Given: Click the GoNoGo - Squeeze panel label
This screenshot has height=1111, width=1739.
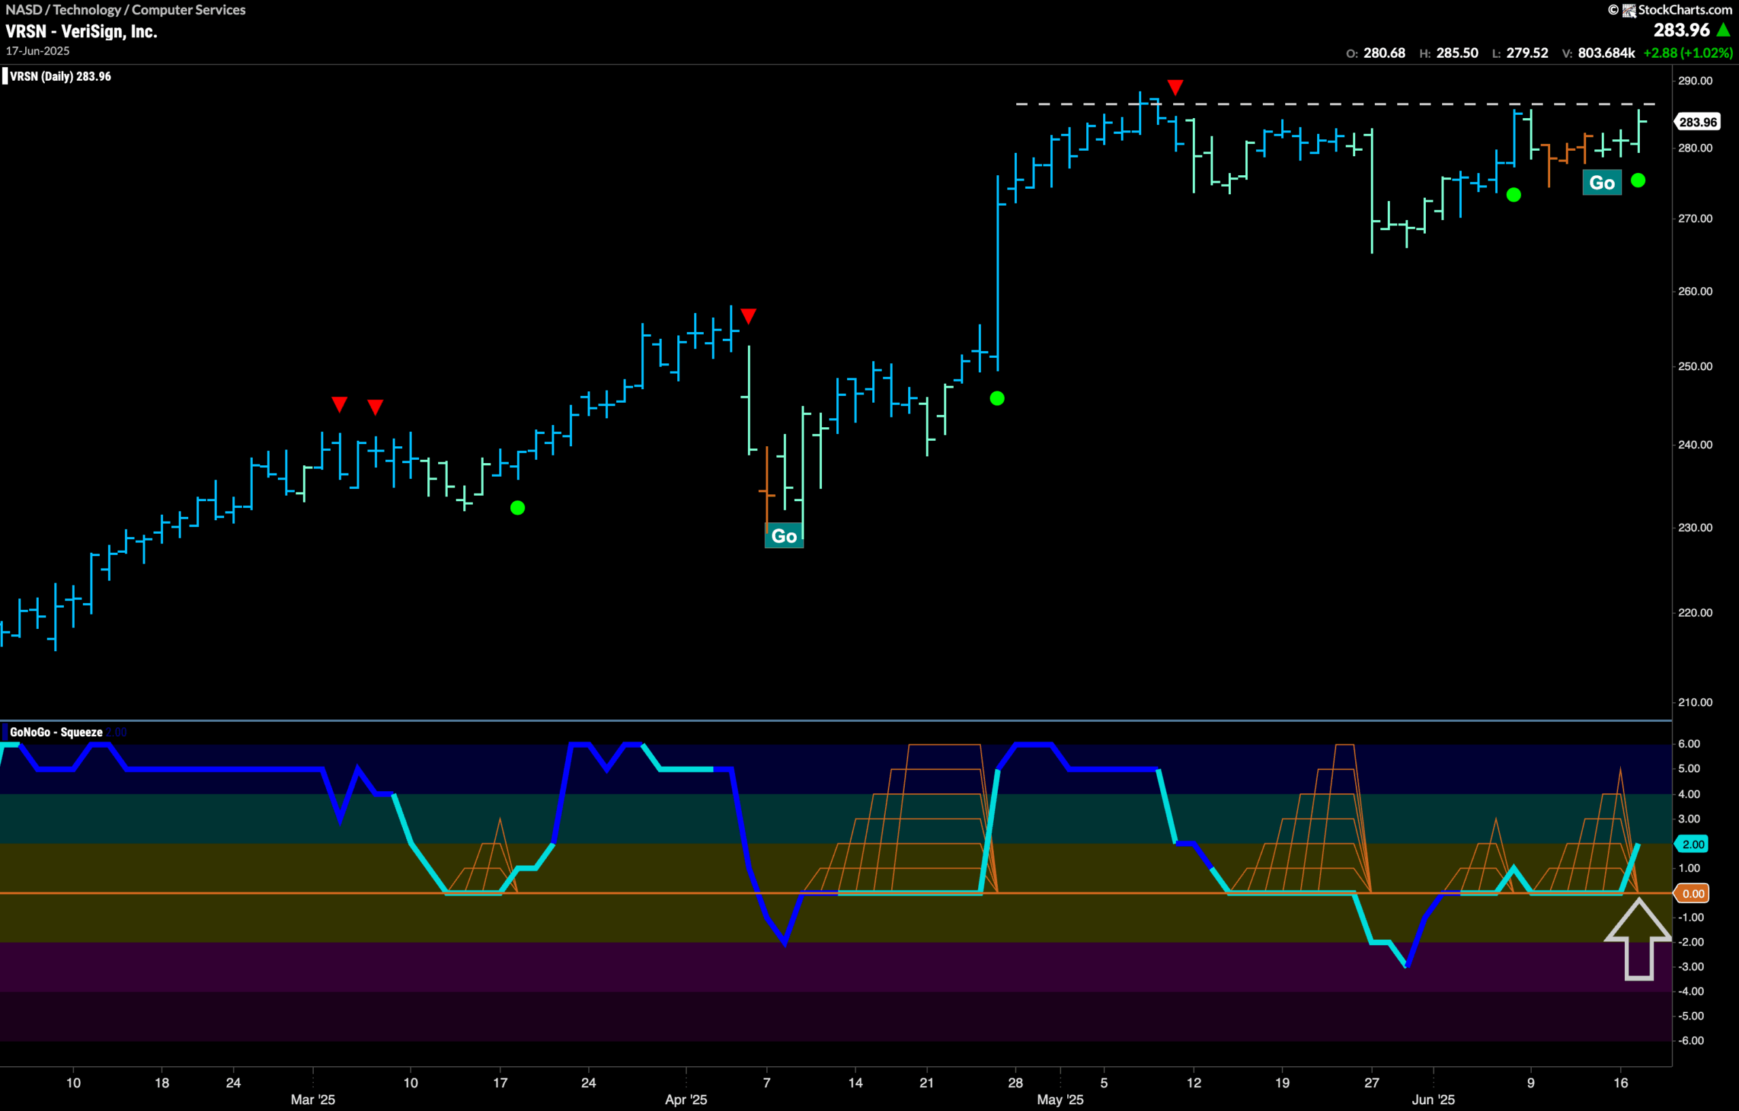Looking at the screenshot, I should [56, 732].
